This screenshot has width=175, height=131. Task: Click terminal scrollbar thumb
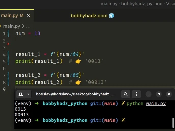point(173,123)
